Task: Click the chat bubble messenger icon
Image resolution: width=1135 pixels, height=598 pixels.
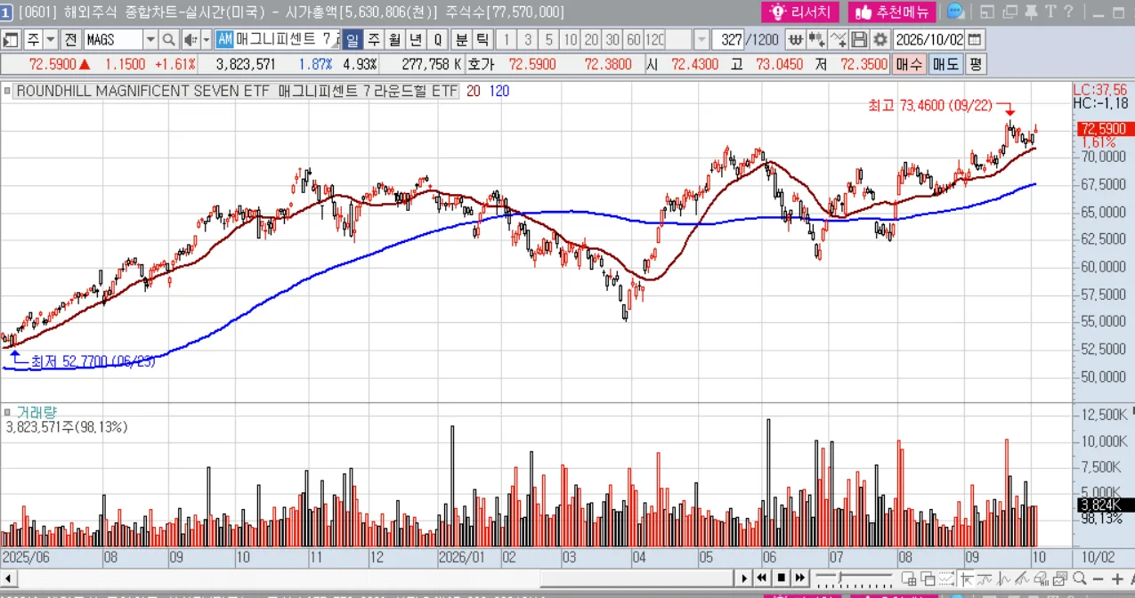Action: [956, 12]
